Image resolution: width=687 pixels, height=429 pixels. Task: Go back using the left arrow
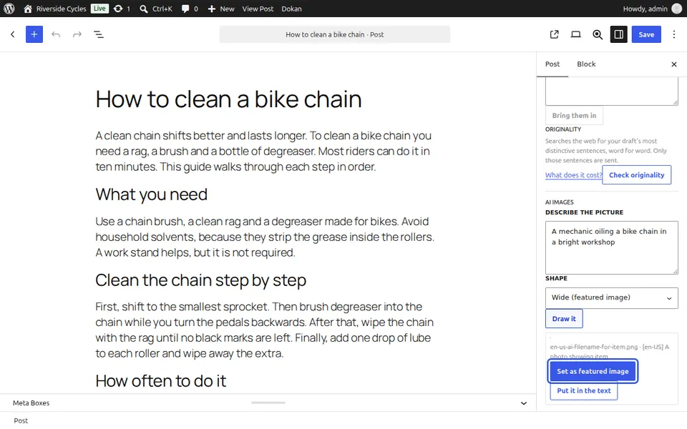[13, 34]
